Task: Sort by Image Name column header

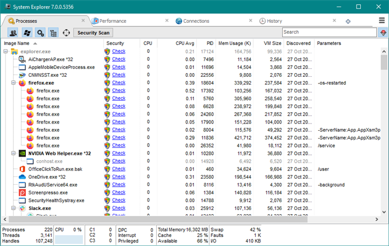Action: [x=16, y=43]
